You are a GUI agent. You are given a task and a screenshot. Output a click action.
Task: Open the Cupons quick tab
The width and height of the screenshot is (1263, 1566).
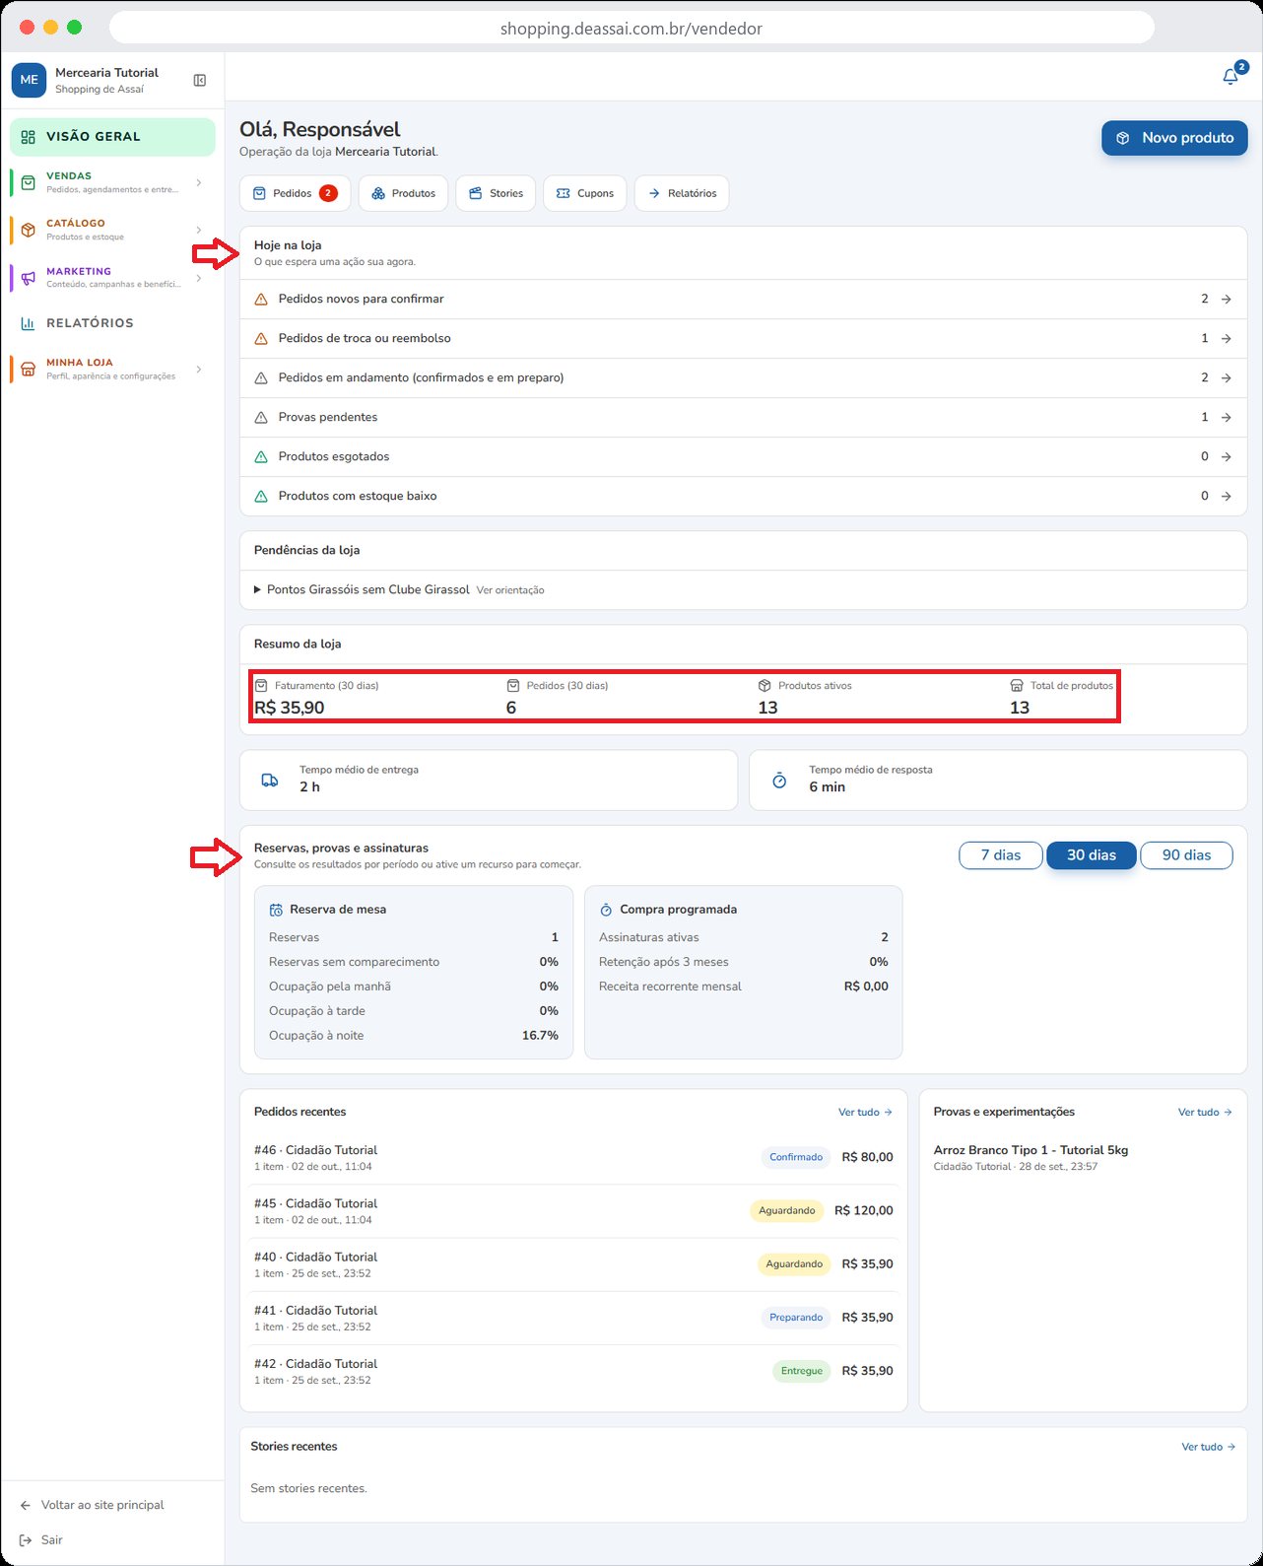(x=585, y=193)
